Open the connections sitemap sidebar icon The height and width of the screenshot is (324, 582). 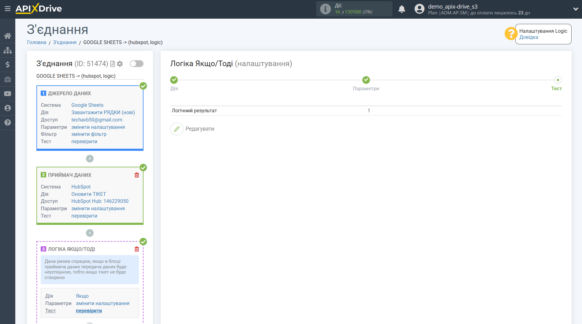pos(8,50)
